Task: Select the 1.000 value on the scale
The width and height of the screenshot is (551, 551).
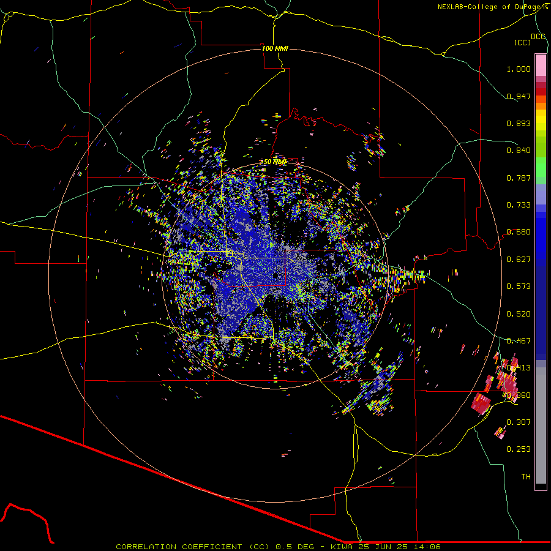Action: click(x=519, y=69)
